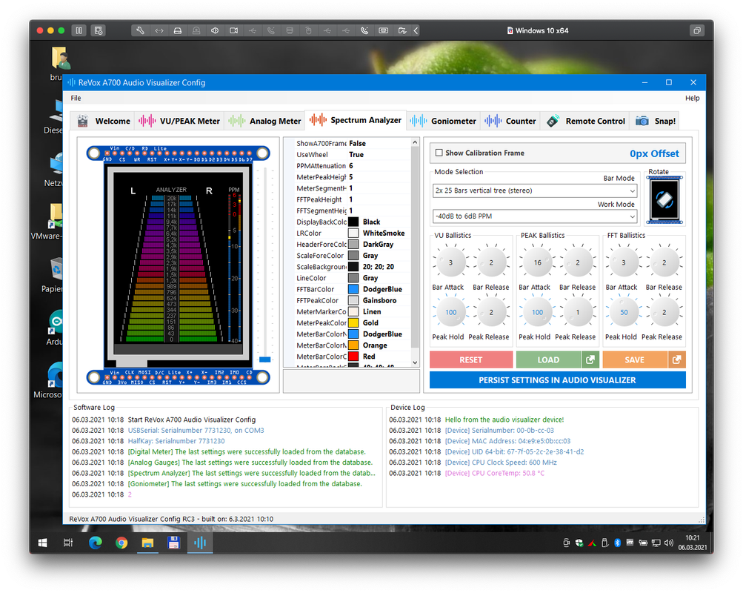Click Audio Visualizer taskbar icon
The image size is (743, 593).
[200, 543]
